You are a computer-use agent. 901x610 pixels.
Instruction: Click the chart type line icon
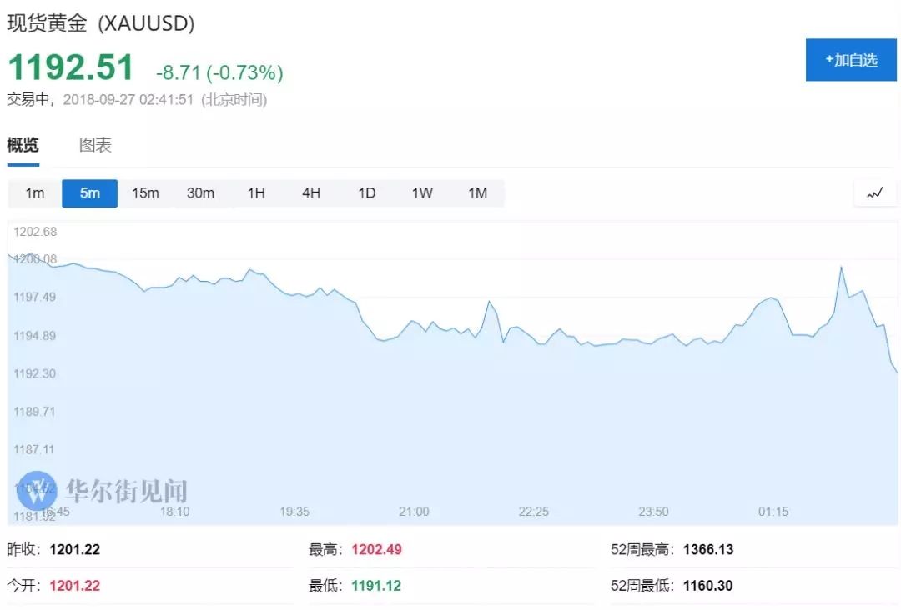click(x=874, y=193)
